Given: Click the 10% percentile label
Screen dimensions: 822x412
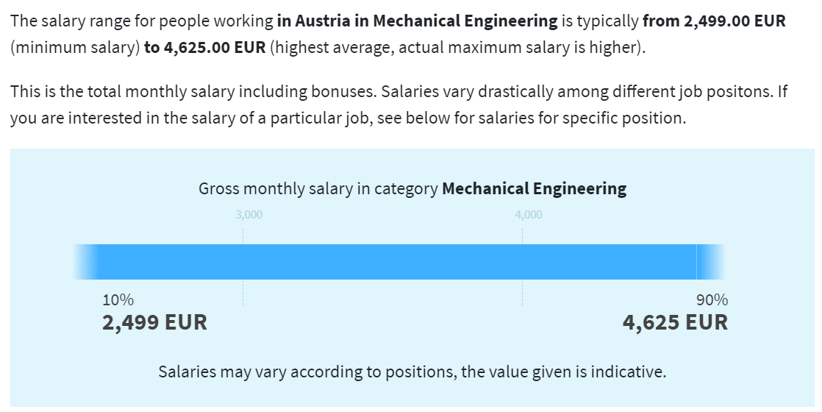Looking at the screenshot, I should (118, 299).
